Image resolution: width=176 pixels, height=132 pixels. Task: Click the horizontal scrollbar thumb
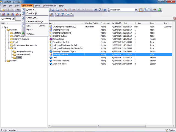(x=98, y=126)
